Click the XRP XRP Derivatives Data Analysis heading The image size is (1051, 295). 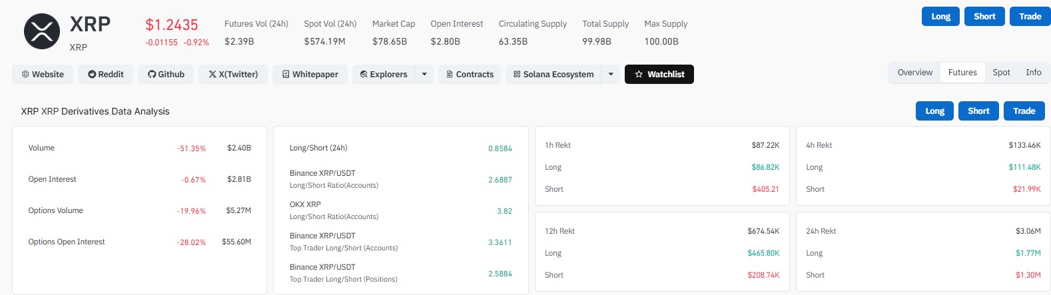point(95,111)
